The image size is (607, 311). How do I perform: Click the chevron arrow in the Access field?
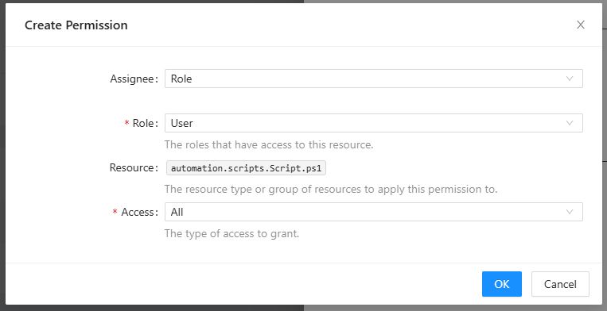pyautogui.click(x=570, y=212)
